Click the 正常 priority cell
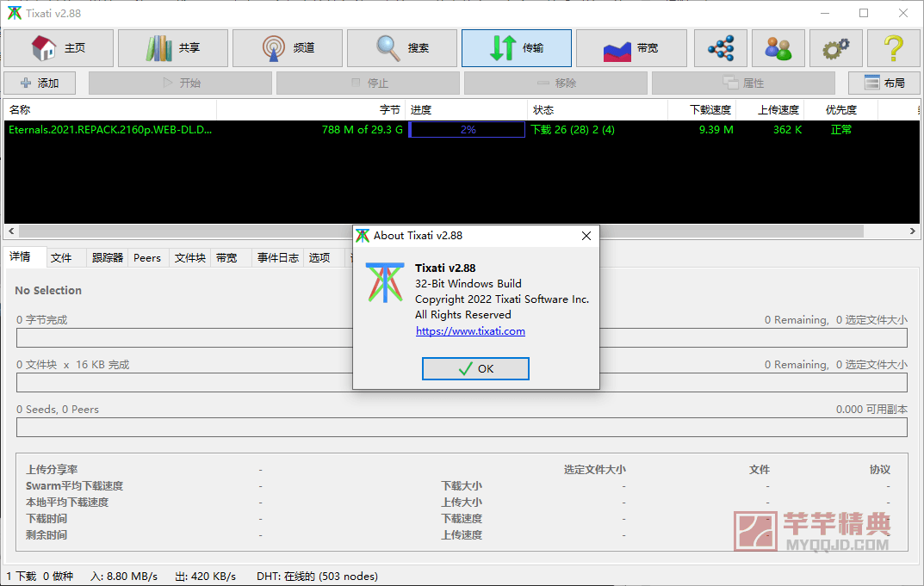Screen dimensions: 924x586 (x=841, y=130)
